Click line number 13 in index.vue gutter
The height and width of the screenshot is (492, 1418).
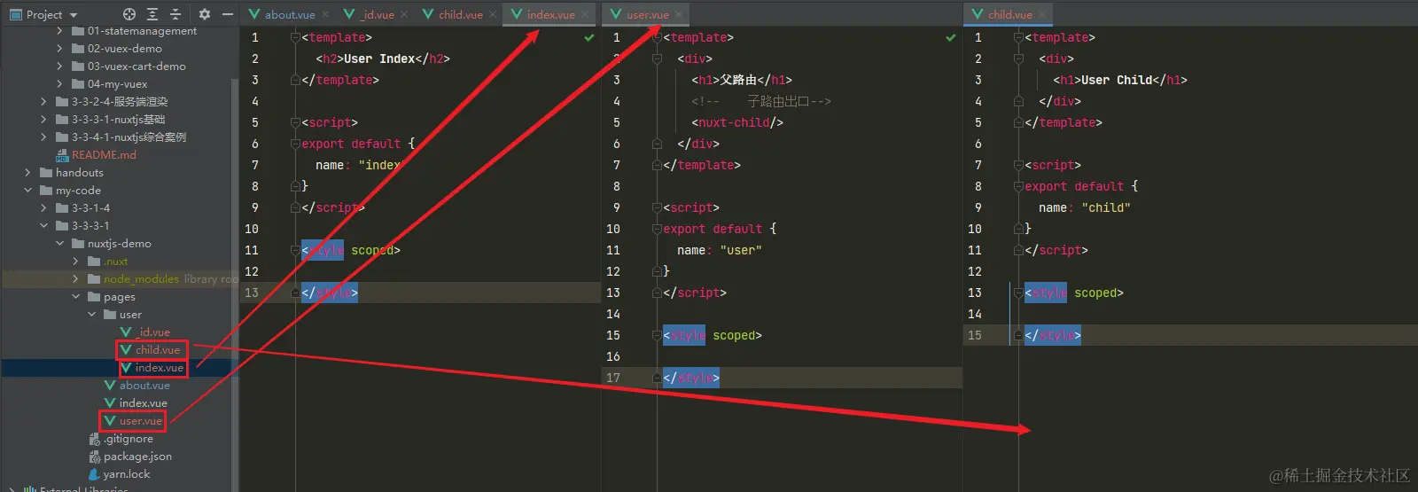coord(252,293)
